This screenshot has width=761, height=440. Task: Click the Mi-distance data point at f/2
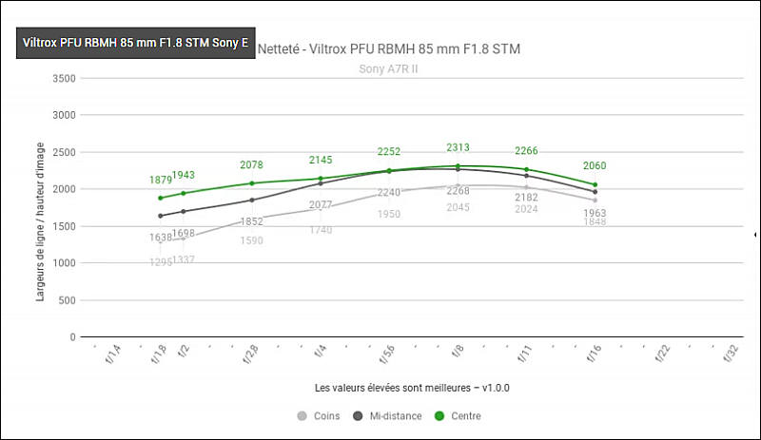(183, 212)
